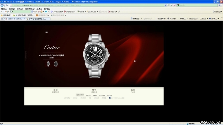Open the second menu bar item (E)

pyautogui.click(x=11, y=9)
